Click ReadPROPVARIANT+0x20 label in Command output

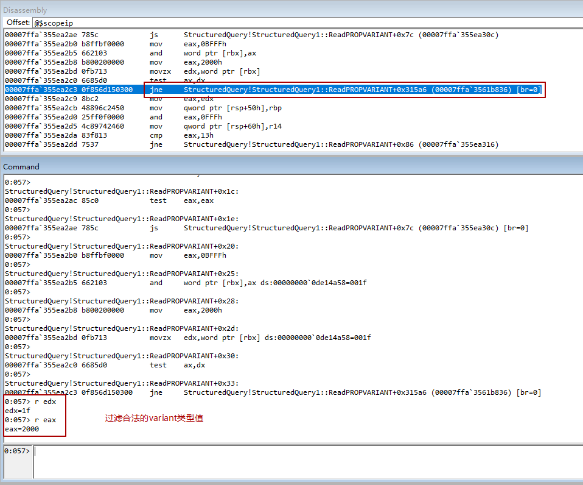pos(122,246)
